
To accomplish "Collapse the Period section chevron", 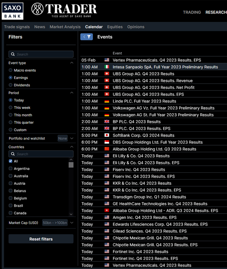I will point(72,93).
